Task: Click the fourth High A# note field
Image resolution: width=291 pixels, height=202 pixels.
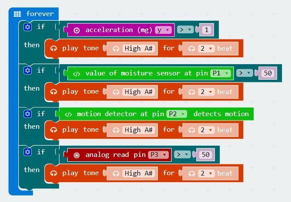Action: [138, 173]
